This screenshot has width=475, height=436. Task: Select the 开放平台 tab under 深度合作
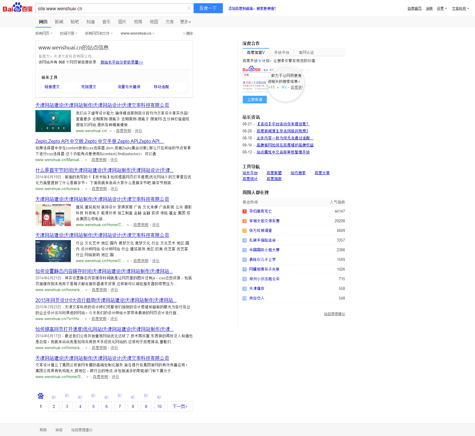pos(281,52)
